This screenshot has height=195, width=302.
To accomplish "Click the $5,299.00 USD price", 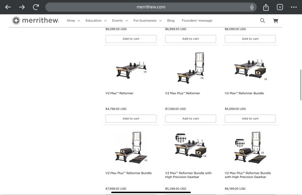I will [176, 188].
